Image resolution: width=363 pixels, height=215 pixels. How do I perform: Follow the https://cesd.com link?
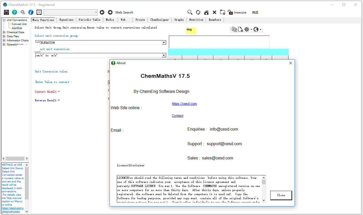[184, 104]
